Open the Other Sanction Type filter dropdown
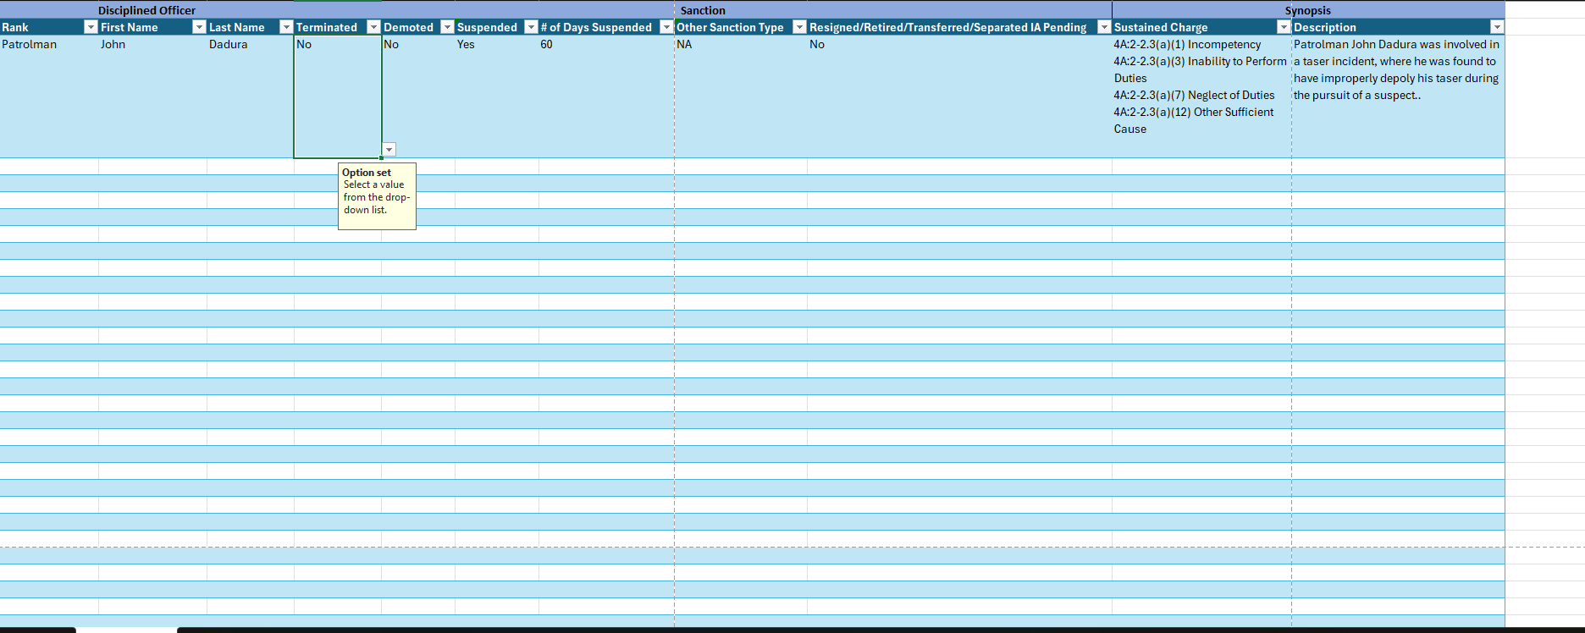The width and height of the screenshot is (1585, 633). (799, 27)
